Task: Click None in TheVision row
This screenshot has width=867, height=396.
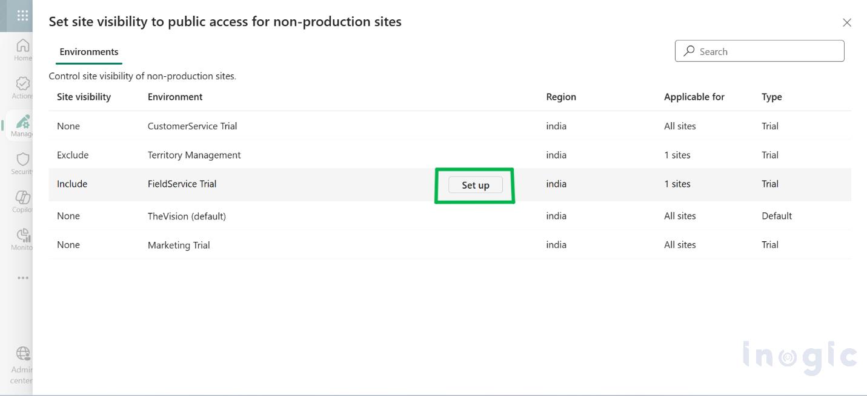Action: 68,216
